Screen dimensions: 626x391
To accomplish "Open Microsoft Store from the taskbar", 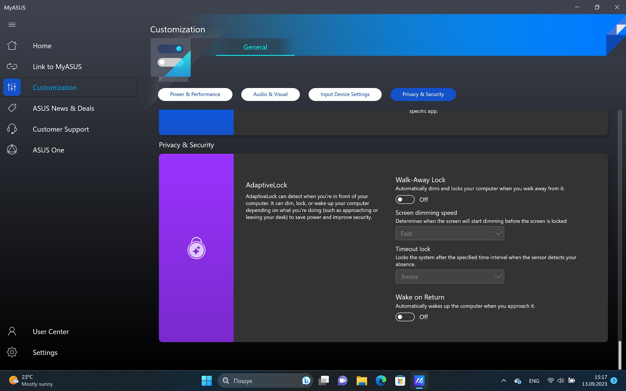I will pos(400,381).
